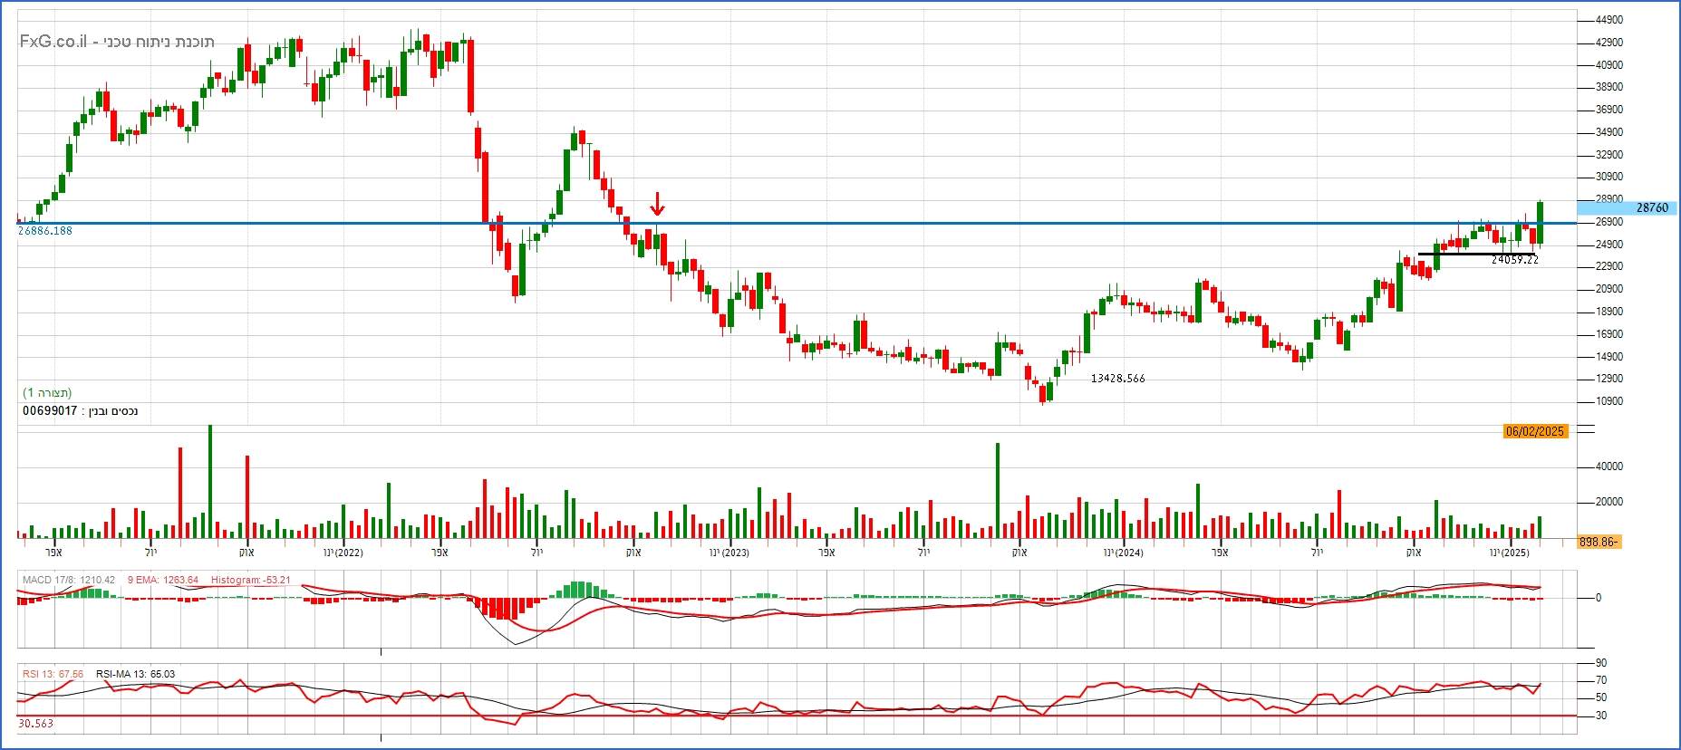Click the orange date label 06/02/2025
Viewport: 1681px width, 750px height.
(x=1535, y=431)
